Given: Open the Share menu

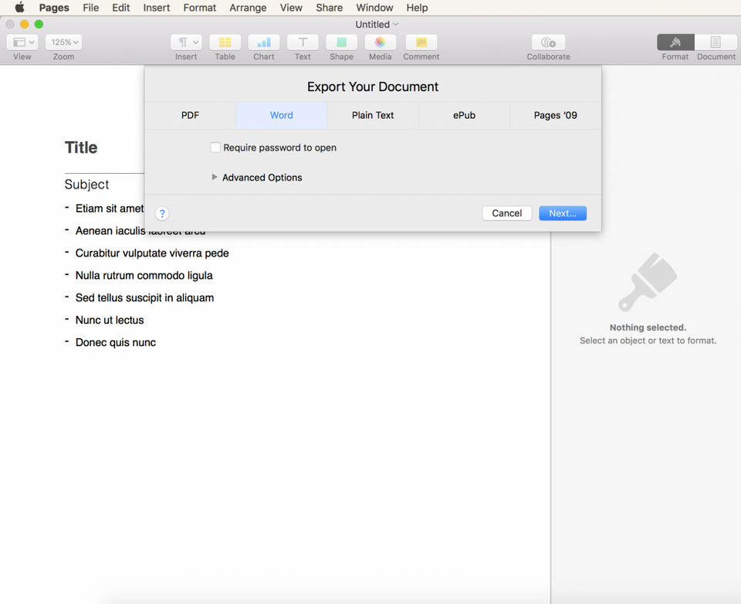Looking at the screenshot, I should pyautogui.click(x=329, y=8).
